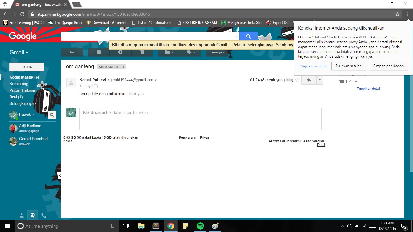Open The Django Book bookmark
Viewport: 413px width, 232px height.
pos(66,23)
